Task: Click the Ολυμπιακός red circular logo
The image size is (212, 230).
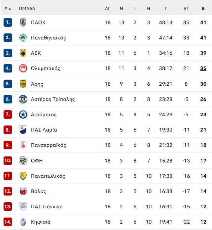Action: coord(23,68)
